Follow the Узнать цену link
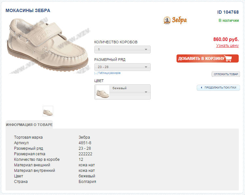 click(227, 46)
